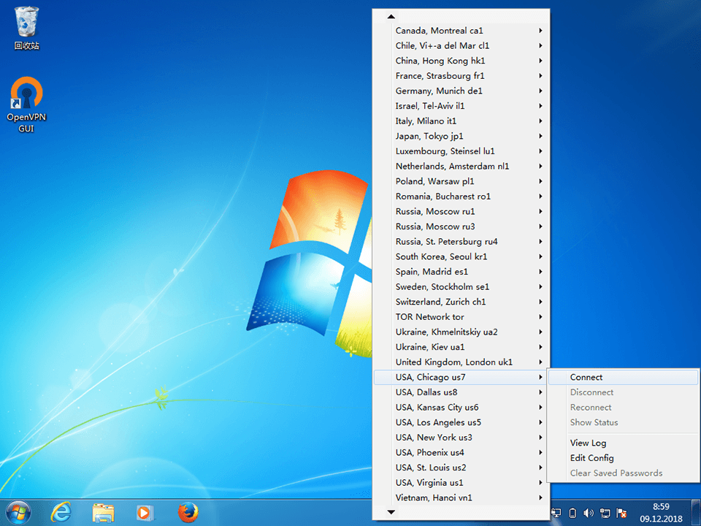
Task: Open the USA, Los Angeles us5 entry
Action: tap(461, 422)
